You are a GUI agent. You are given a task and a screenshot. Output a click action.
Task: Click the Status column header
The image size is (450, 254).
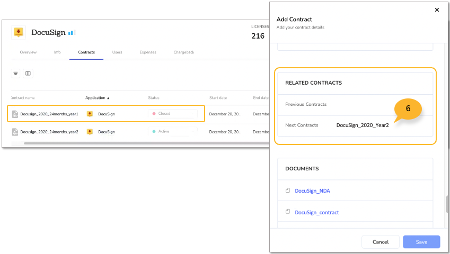[154, 98]
